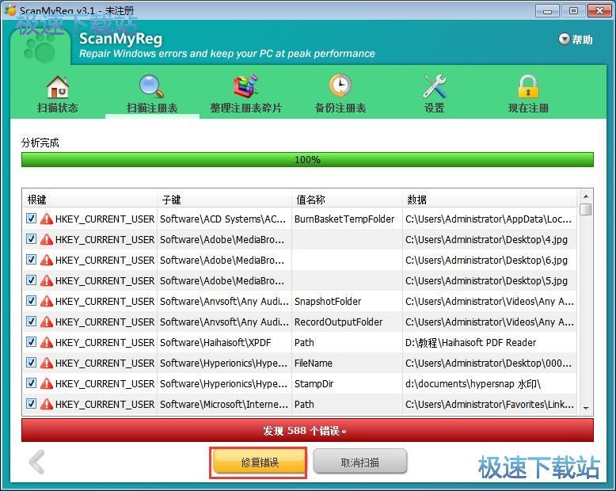Viewport: 616px width, 491px height.
Task: Switch to the 现在注册 tab label
Action: coord(528,108)
